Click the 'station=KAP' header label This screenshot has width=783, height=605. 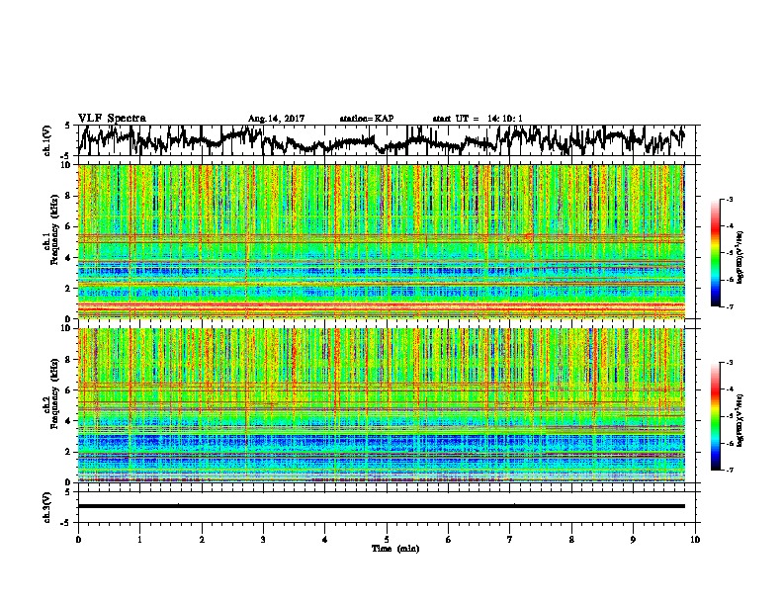pyautogui.click(x=367, y=119)
